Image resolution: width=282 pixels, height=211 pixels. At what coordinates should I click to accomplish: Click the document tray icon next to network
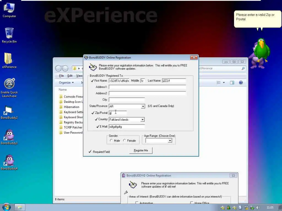[x=240, y=208]
